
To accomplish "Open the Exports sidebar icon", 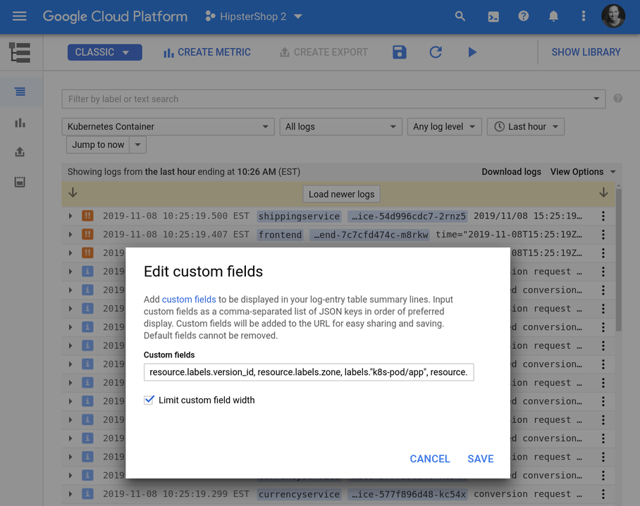I will point(20,152).
